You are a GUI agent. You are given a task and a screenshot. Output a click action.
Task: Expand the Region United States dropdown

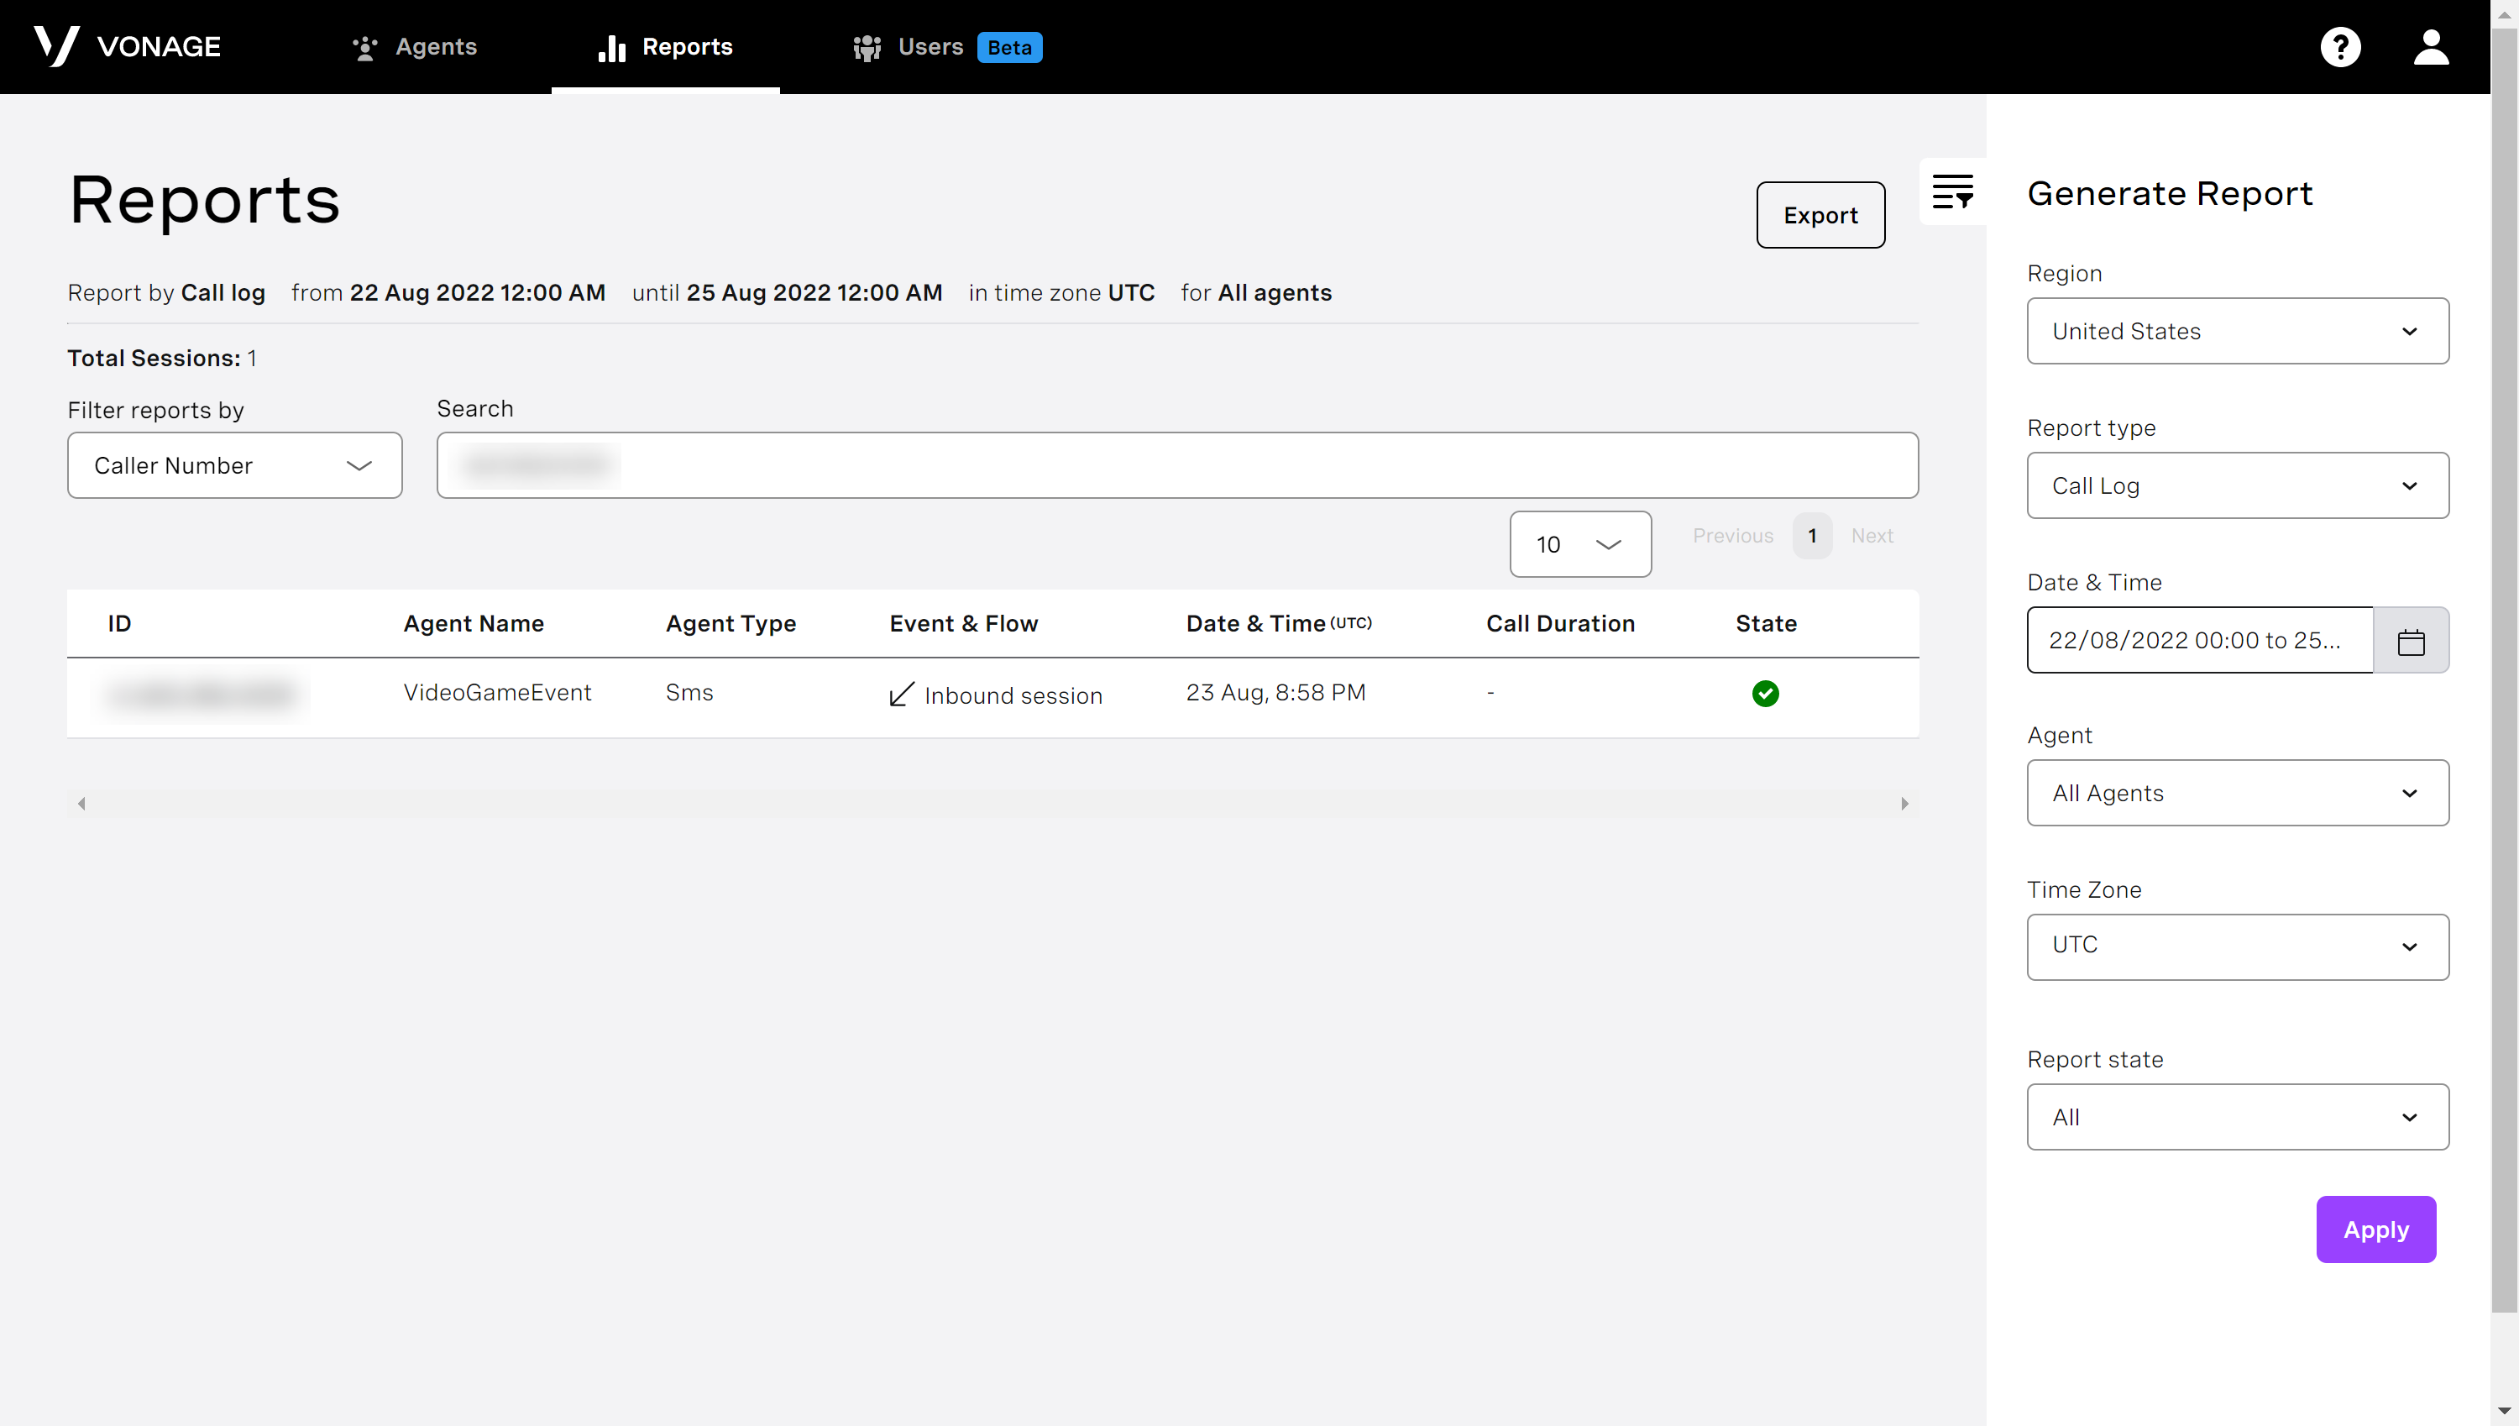point(2238,331)
